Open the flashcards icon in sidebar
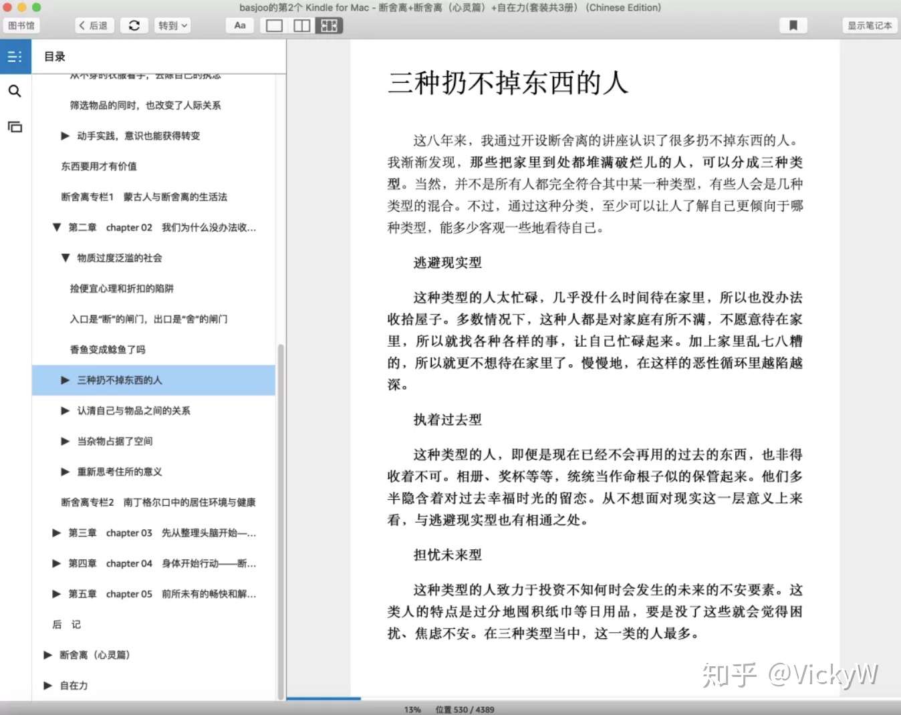The height and width of the screenshot is (715, 901). tap(15, 126)
